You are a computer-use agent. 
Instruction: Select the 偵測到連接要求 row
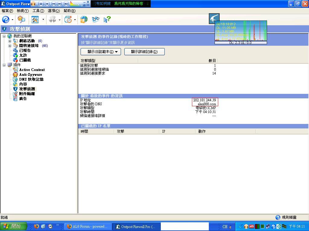[x=148, y=73]
